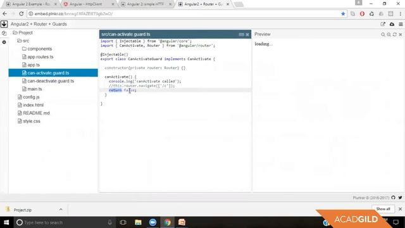Select can-activate.guard.ts file

(53, 73)
